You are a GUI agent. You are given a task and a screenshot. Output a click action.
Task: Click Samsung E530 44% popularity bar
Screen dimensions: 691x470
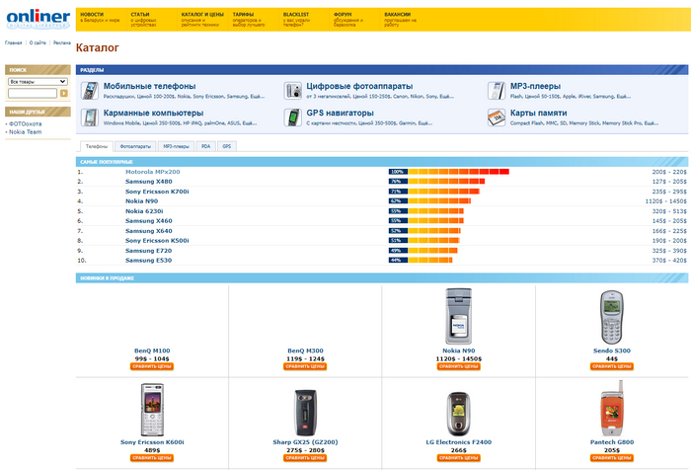coord(421,261)
